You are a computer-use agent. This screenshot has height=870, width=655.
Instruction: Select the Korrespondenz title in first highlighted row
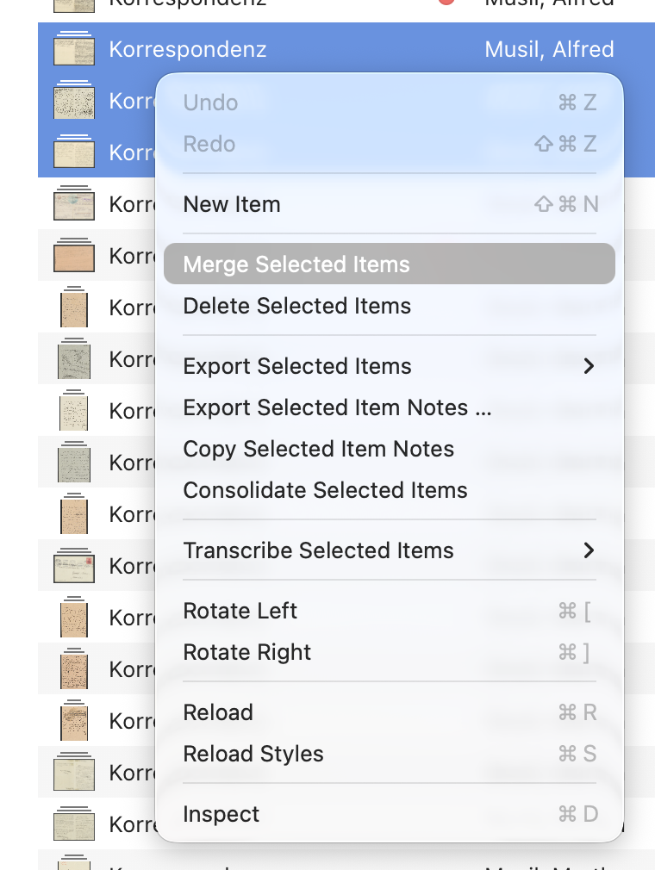click(187, 49)
